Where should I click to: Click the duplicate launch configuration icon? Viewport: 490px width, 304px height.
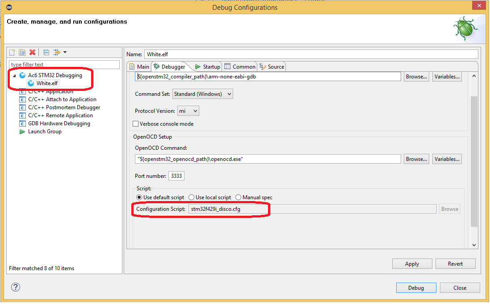(22, 53)
